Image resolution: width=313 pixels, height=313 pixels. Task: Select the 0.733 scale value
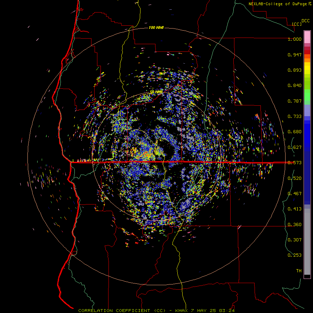[295, 117]
